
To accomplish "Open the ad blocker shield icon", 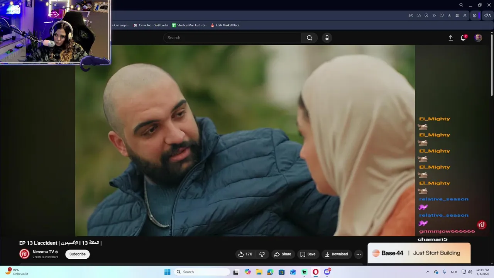I will pyautogui.click(x=426, y=15).
